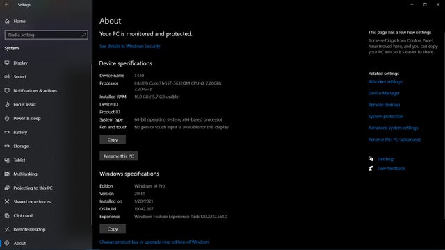Image resolution: width=445 pixels, height=250 pixels.
Task: Click Notifications & actions icon
Action: [x=7, y=90]
